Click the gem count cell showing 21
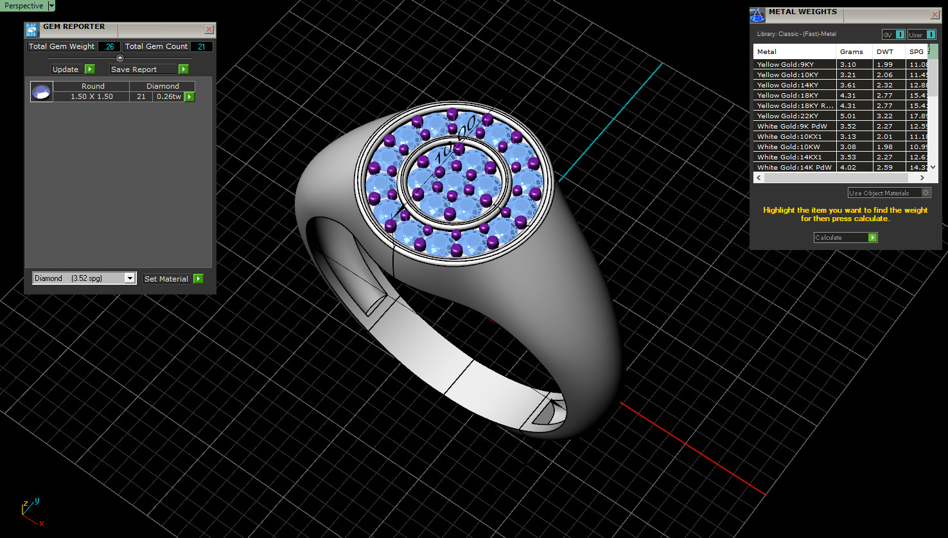This screenshot has height=538, width=948. click(x=141, y=96)
